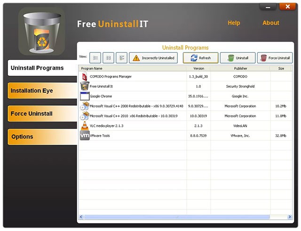
Task: Open the Installation Eye tab
Action: click(x=41, y=91)
